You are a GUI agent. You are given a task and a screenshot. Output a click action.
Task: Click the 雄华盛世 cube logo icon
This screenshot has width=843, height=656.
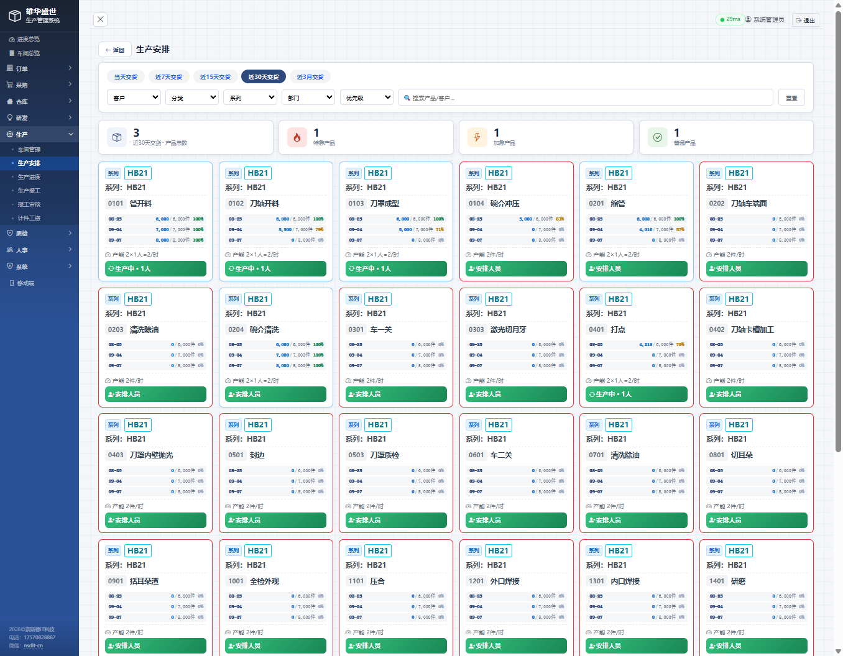pyautogui.click(x=15, y=16)
